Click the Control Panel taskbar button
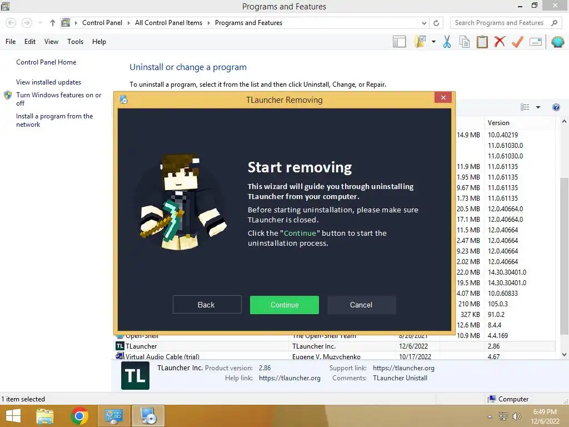This screenshot has width=569, height=427. 113,416
